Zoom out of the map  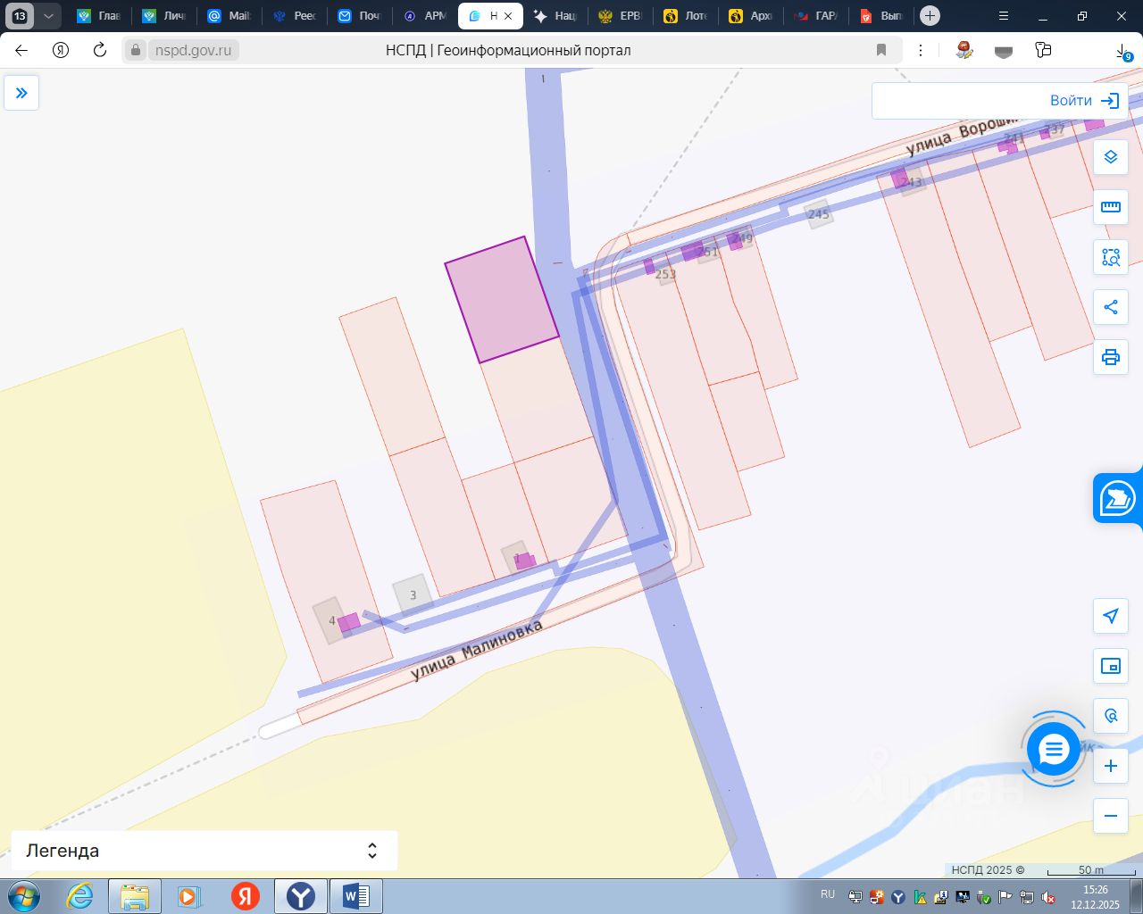point(1111,816)
